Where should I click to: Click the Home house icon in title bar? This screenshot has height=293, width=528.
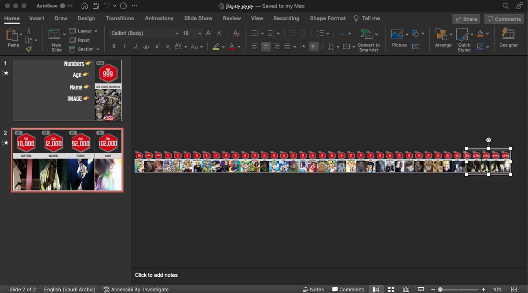(x=84, y=6)
